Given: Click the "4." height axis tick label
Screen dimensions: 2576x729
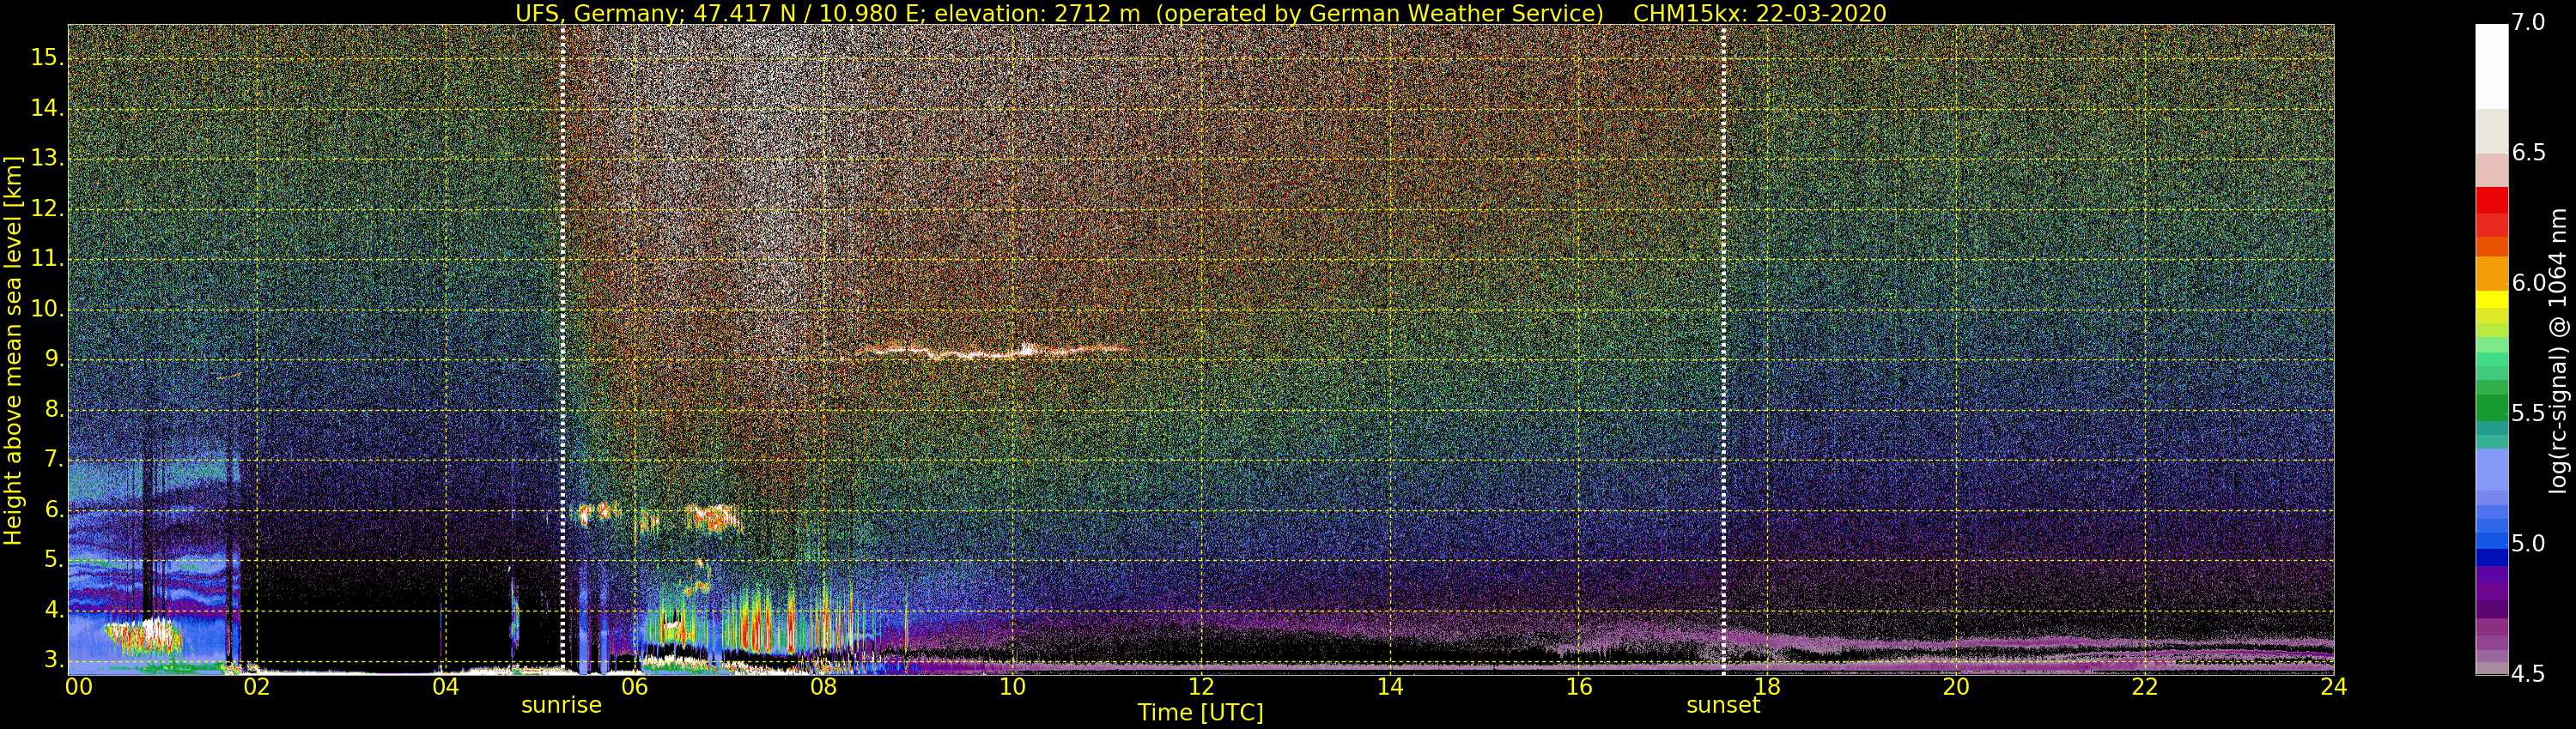Looking at the screenshot, I should click(x=53, y=610).
